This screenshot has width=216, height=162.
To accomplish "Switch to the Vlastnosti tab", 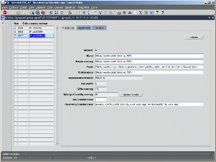I will 68,28.
